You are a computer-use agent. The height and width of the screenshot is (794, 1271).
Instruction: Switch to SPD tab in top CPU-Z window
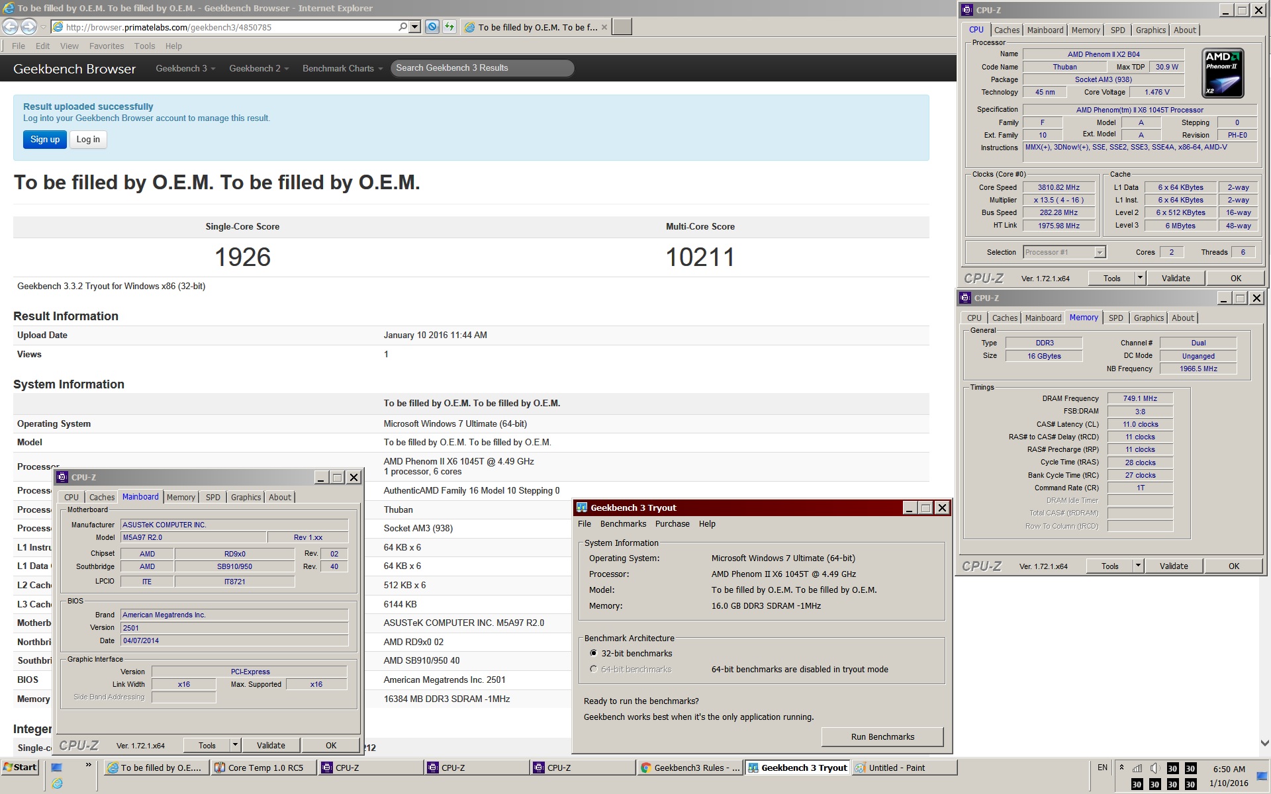coord(1117,30)
